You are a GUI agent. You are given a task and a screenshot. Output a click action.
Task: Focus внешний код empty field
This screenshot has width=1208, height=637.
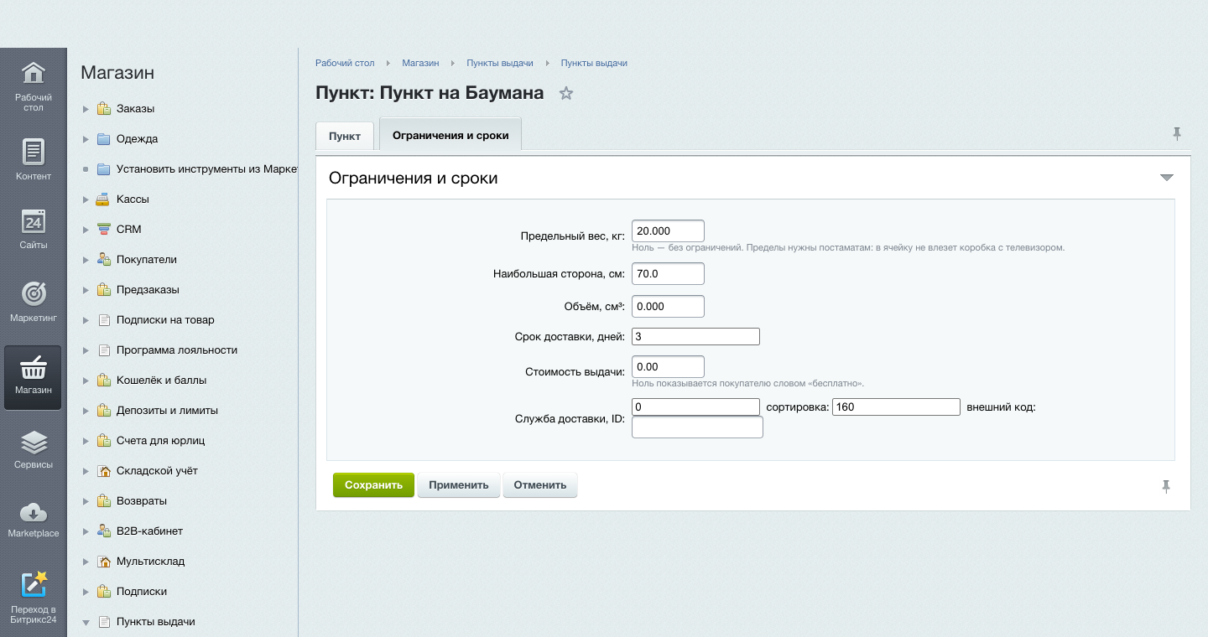697,427
